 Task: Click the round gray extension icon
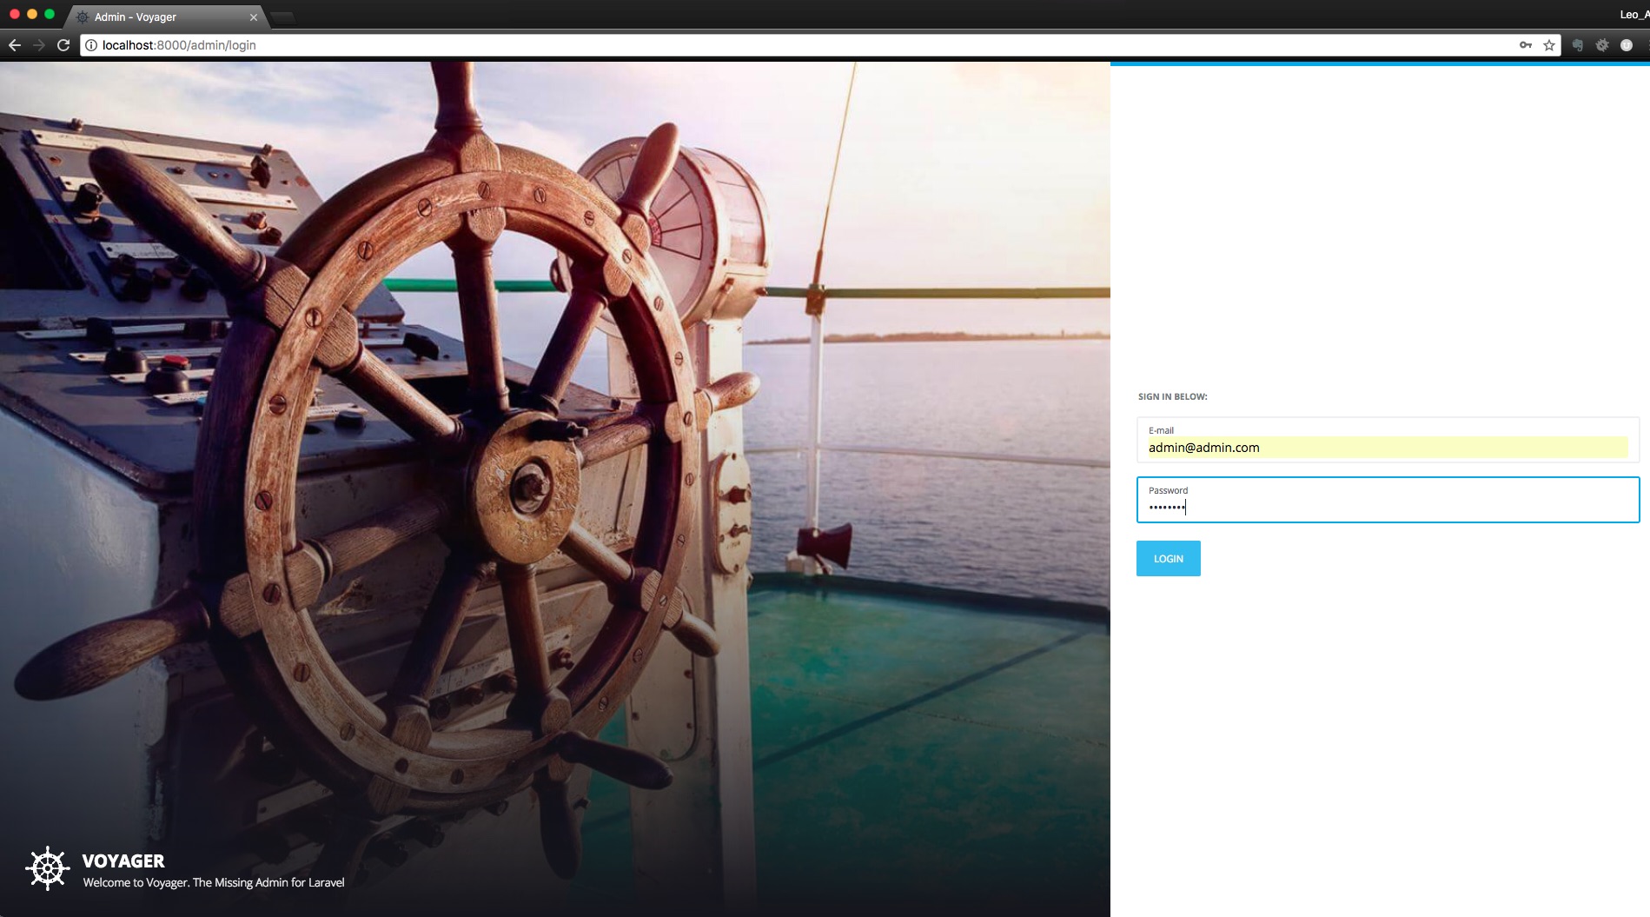(1627, 45)
